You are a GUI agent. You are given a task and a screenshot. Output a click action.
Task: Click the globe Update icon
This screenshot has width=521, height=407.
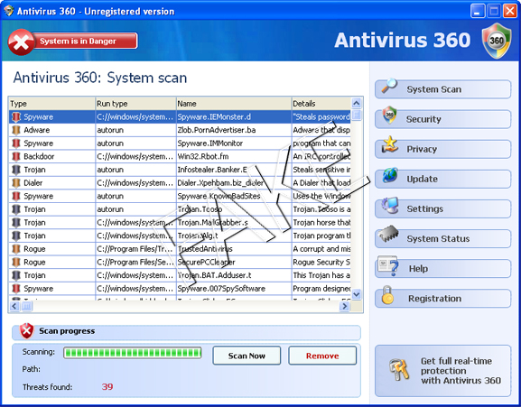click(x=390, y=175)
